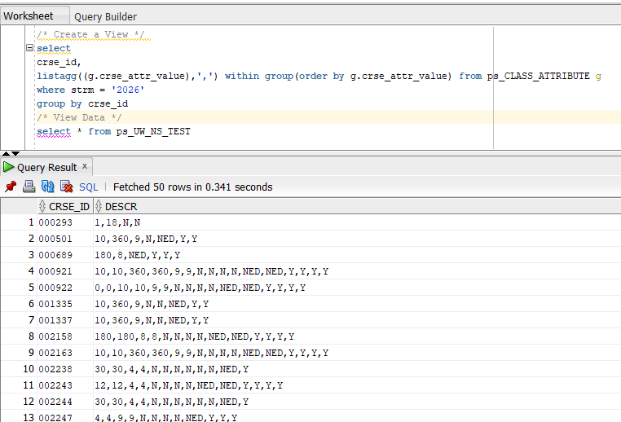This screenshot has height=422, width=621.
Task: Close the Query Result tab
Action: point(85,166)
